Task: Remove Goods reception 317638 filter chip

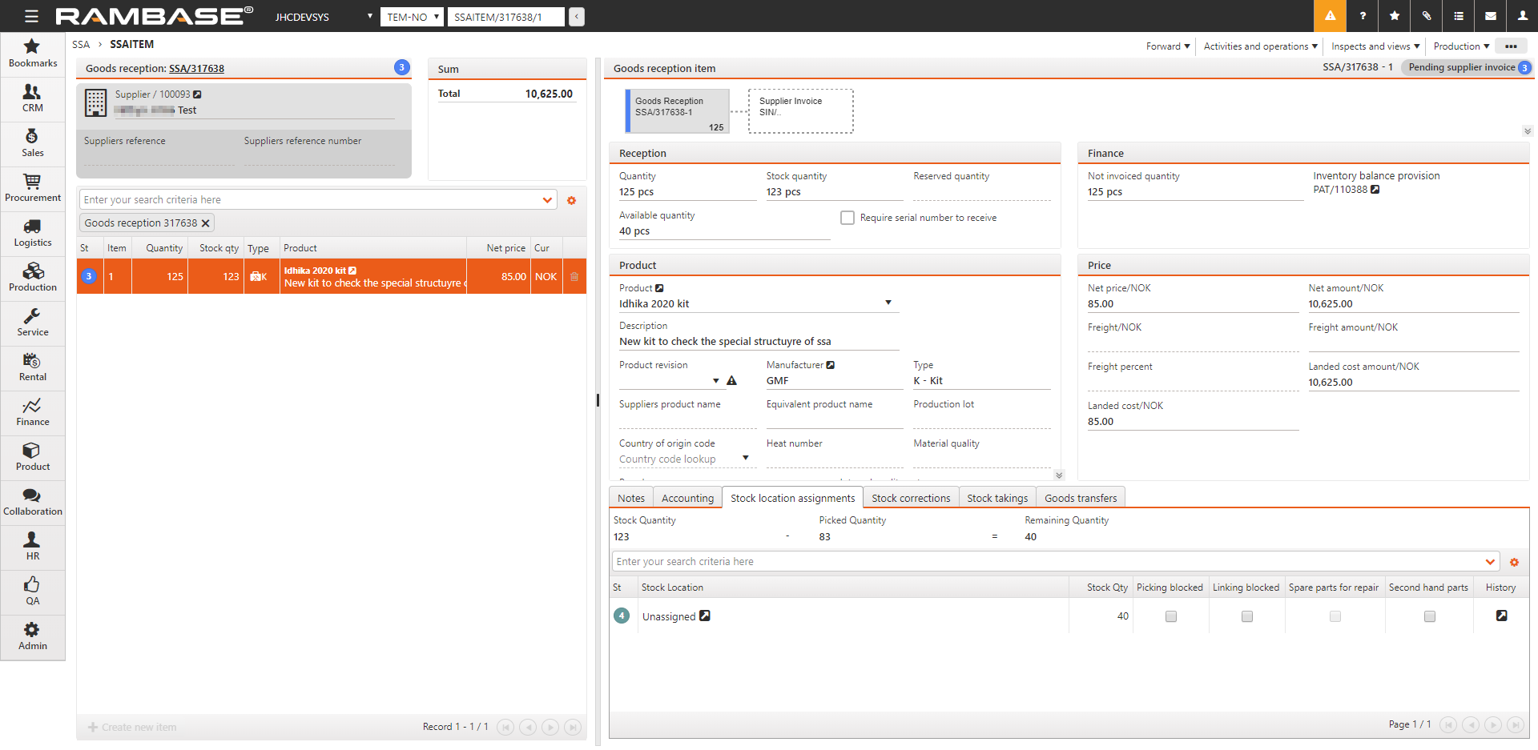Action: [206, 223]
